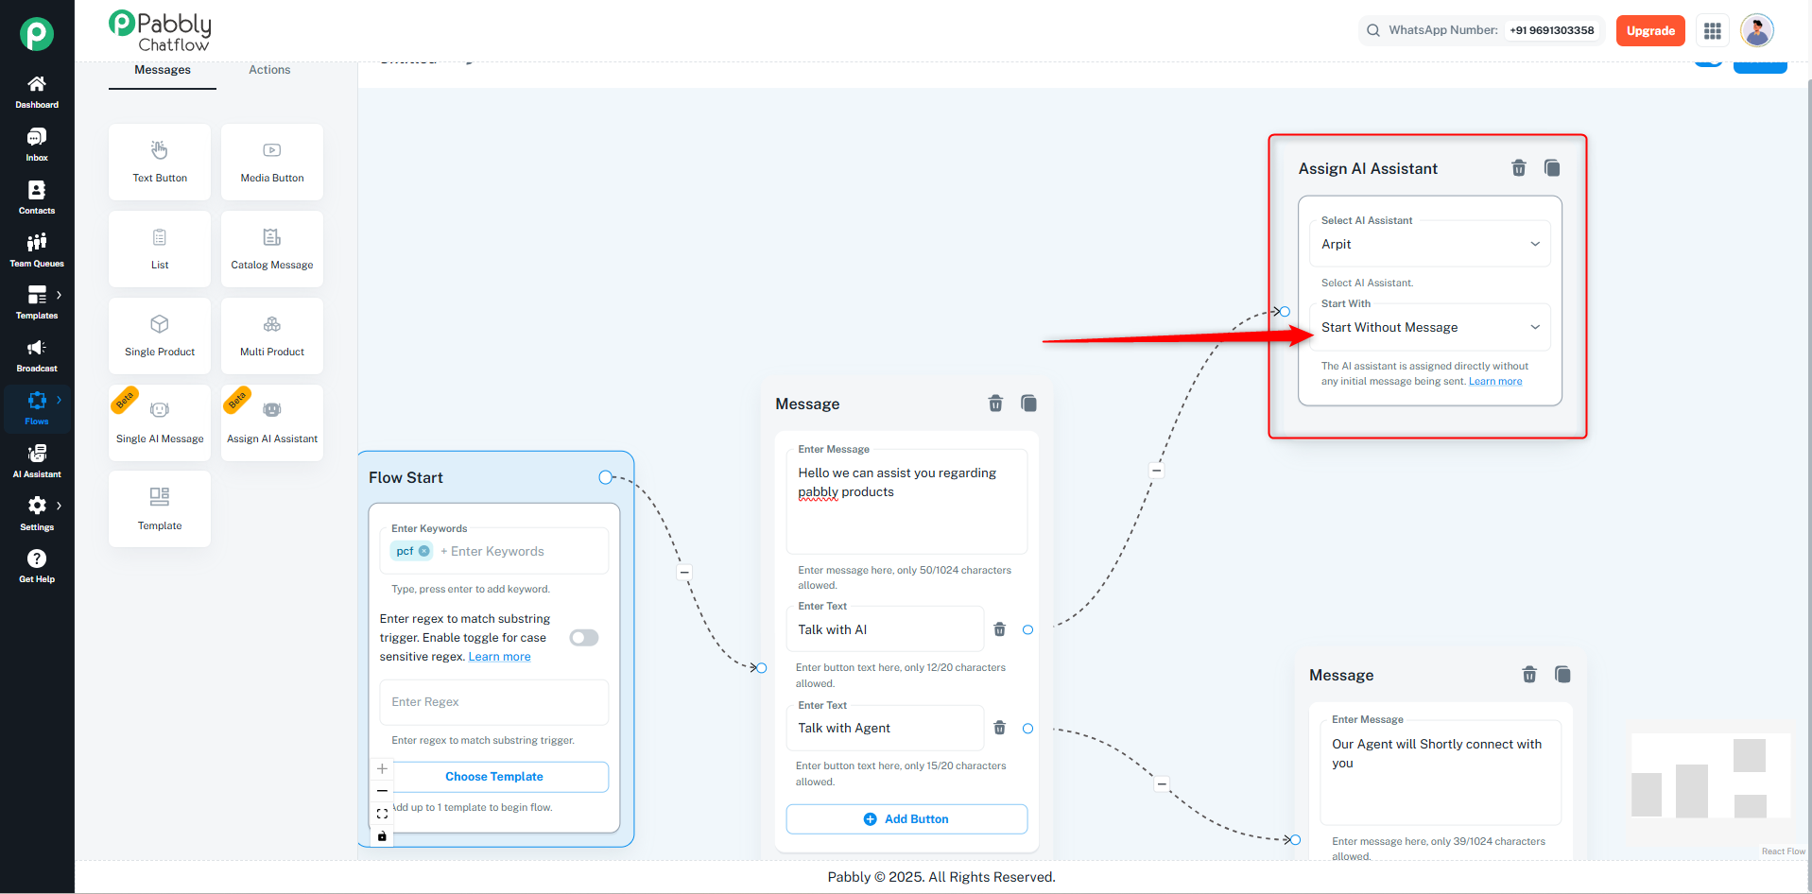Delete the pabbly products Message node
The image size is (1812, 894).
[995, 404]
